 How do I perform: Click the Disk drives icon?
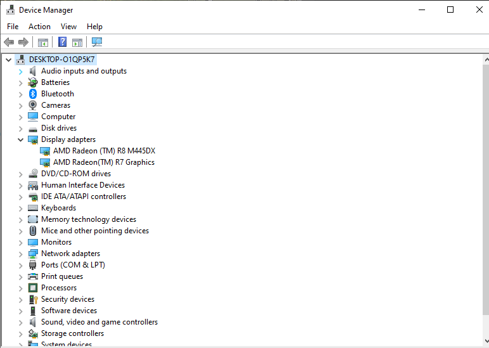point(33,129)
